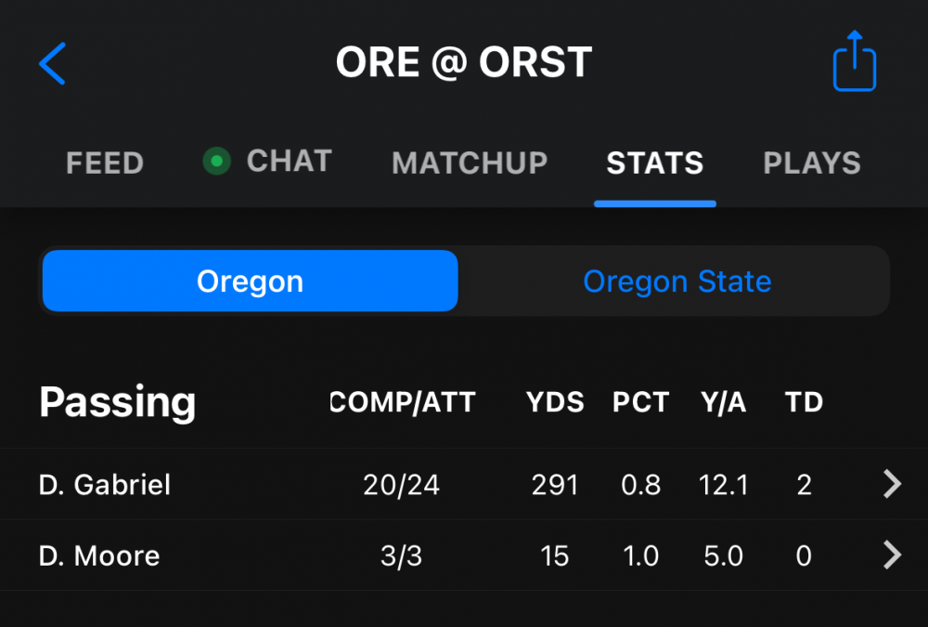Select the STATS tab

pyautogui.click(x=654, y=163)
